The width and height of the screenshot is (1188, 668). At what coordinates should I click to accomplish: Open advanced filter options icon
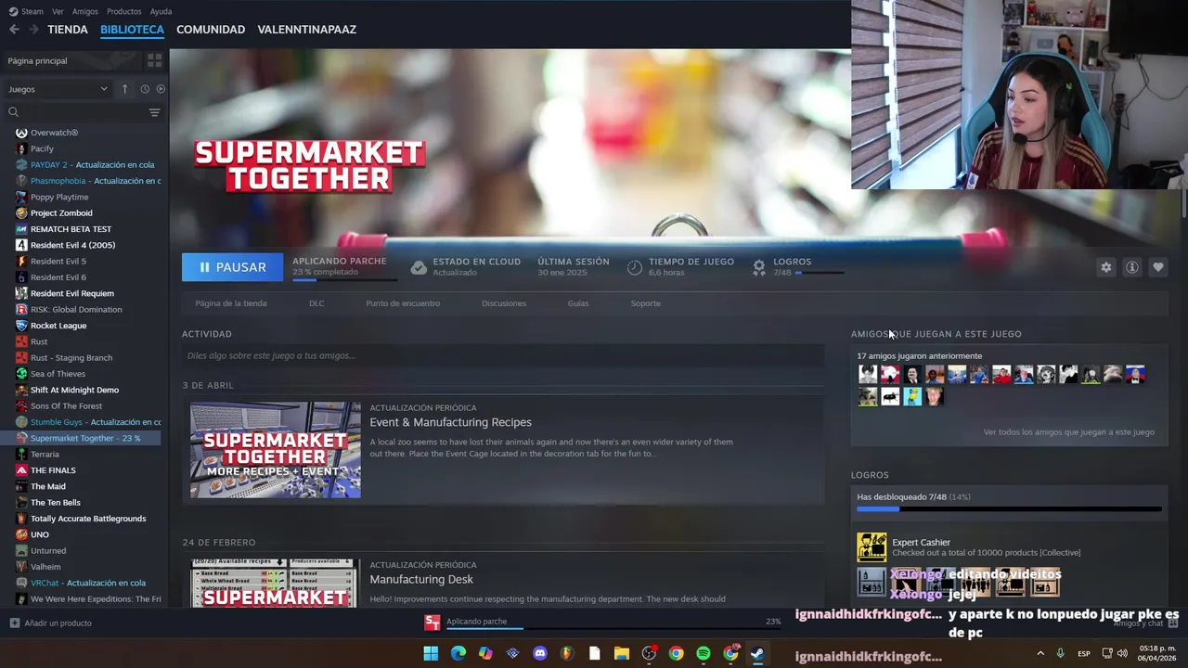pyautogui.click(x=154, y=112)
